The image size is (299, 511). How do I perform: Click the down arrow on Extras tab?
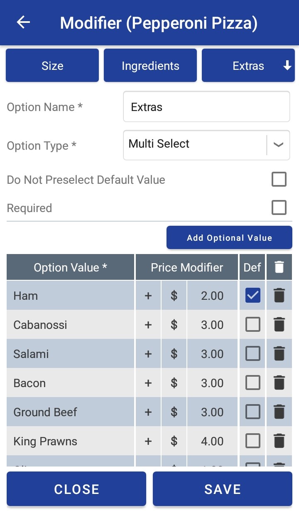[x=287, y=66]
